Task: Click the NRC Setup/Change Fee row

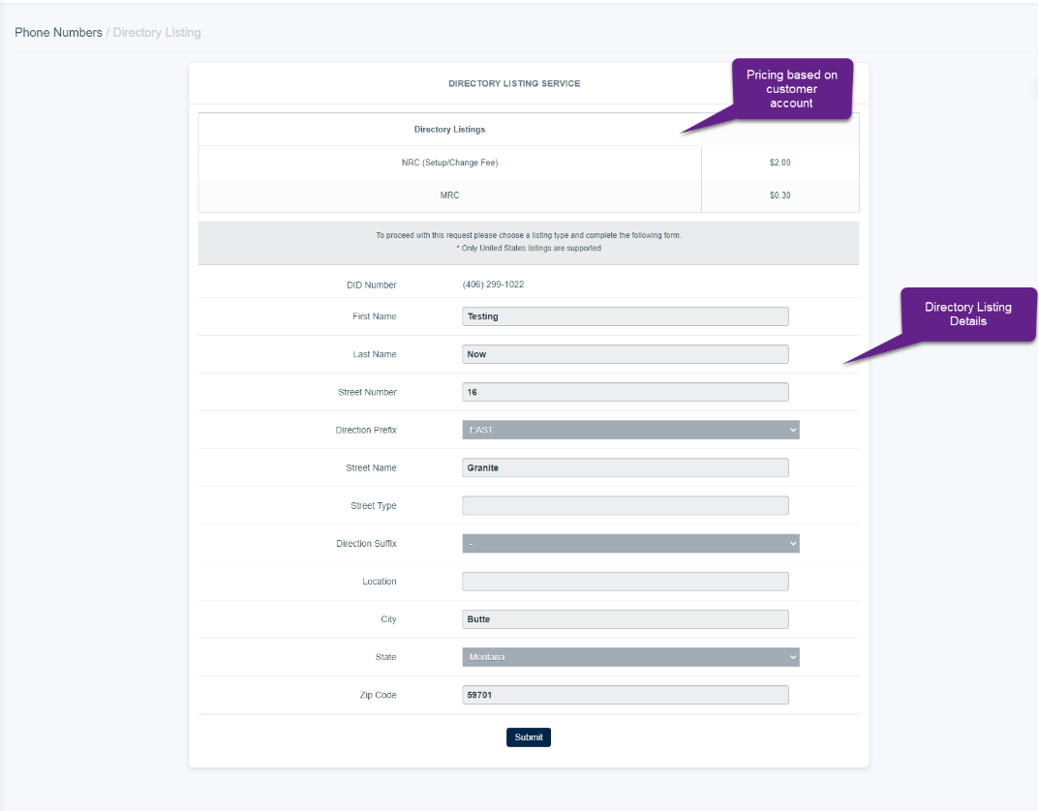Action: pyautogui.click(x=449, y=163)
